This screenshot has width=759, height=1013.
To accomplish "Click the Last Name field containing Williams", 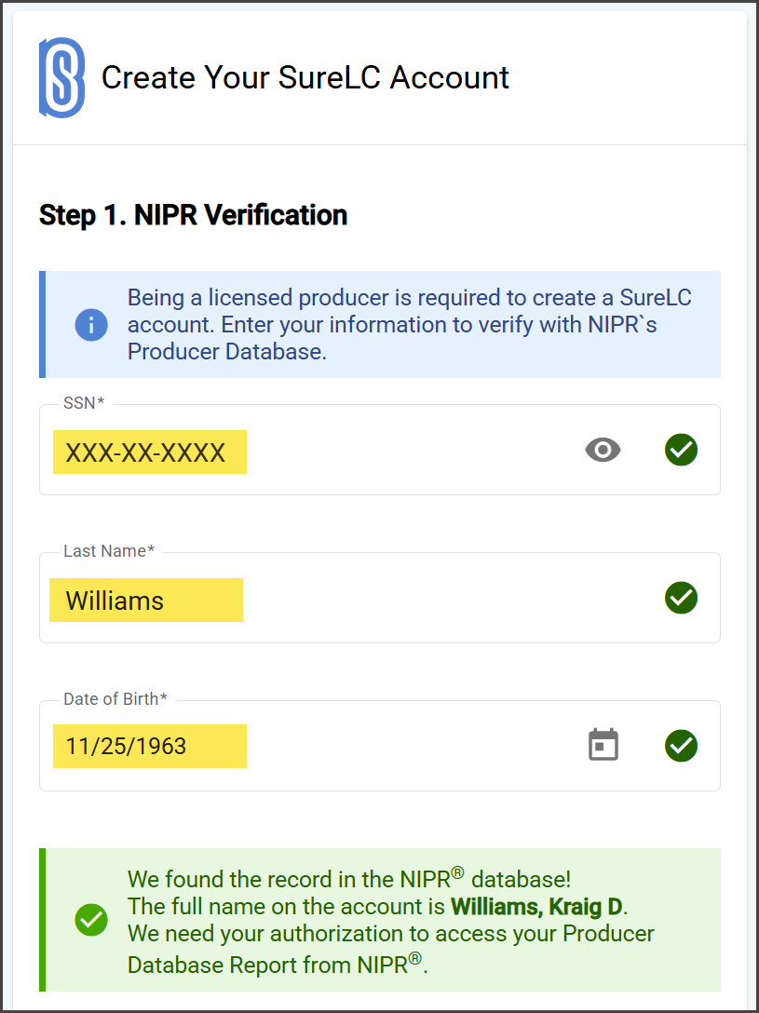I will 380,598.
